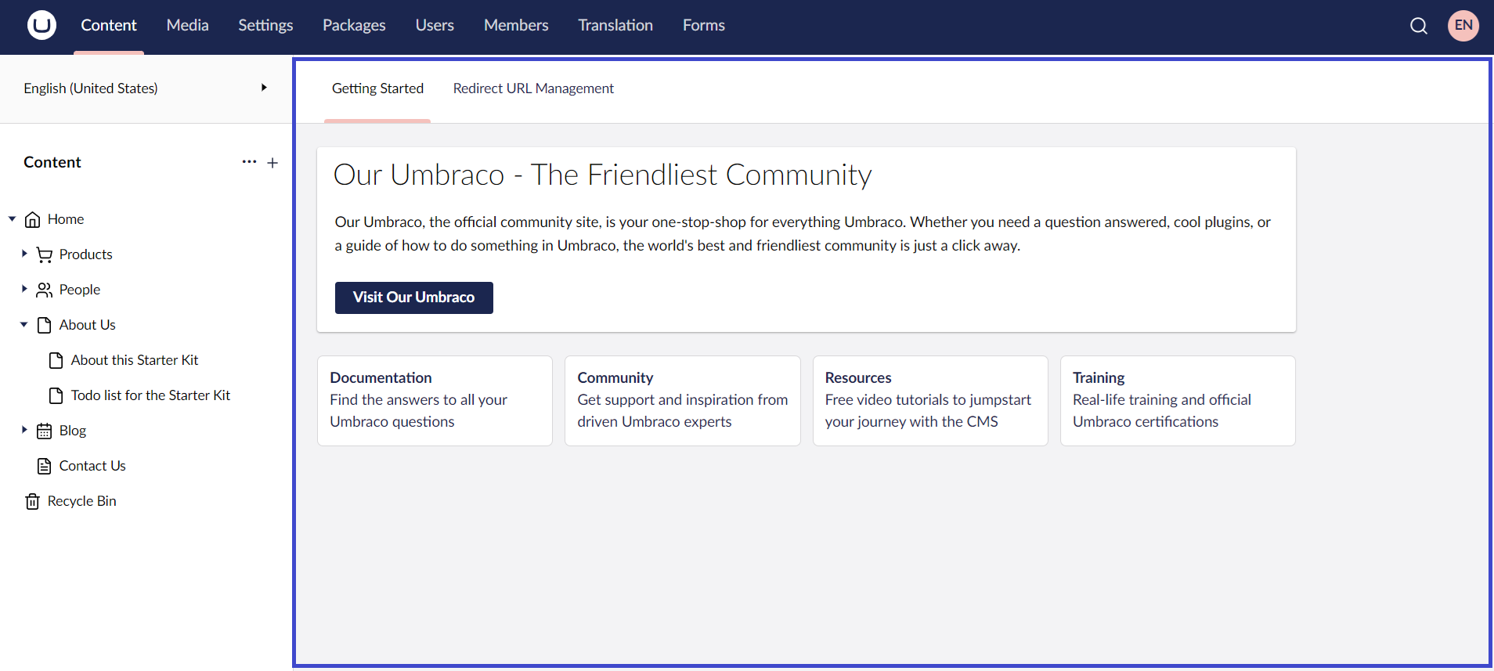Screen dimensions: 1494x671
Task: Select Products in content tree
Action: pos(86,254)
